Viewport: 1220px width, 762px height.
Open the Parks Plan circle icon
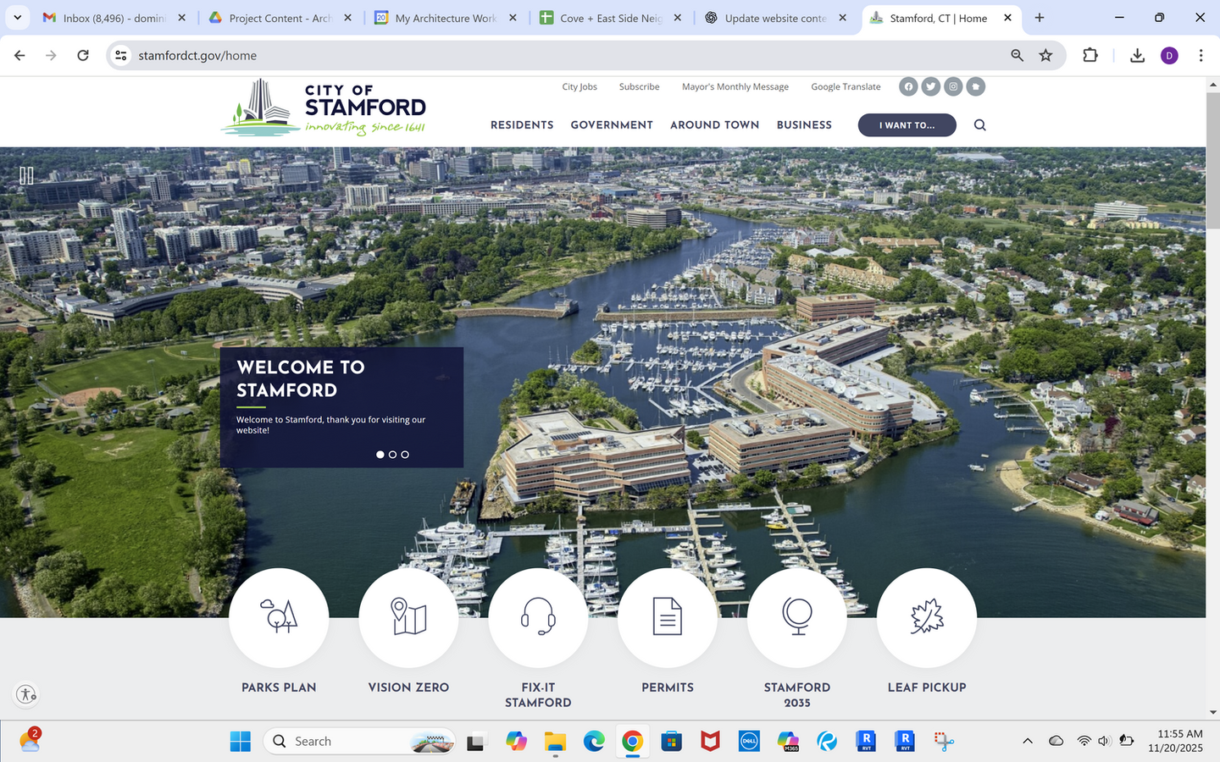coord(279,617)
